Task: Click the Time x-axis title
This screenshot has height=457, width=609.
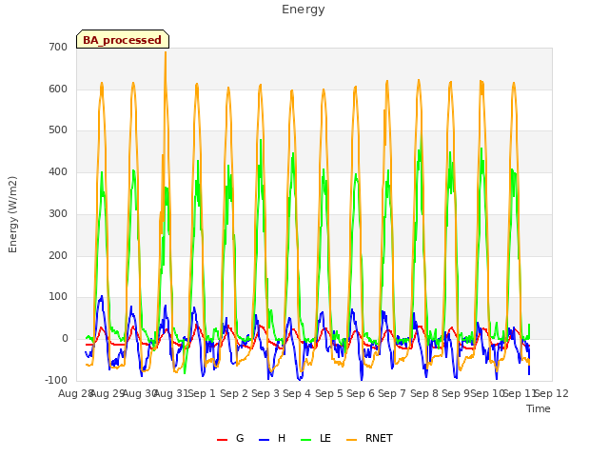Action: click(x=539, y=408)
